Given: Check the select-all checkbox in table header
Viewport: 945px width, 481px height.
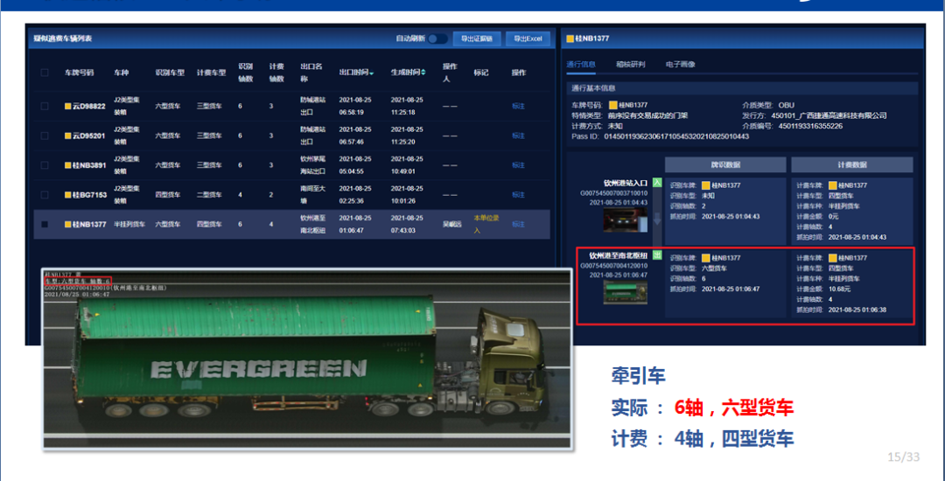Looking at the screenshot, I should point(45,73).
